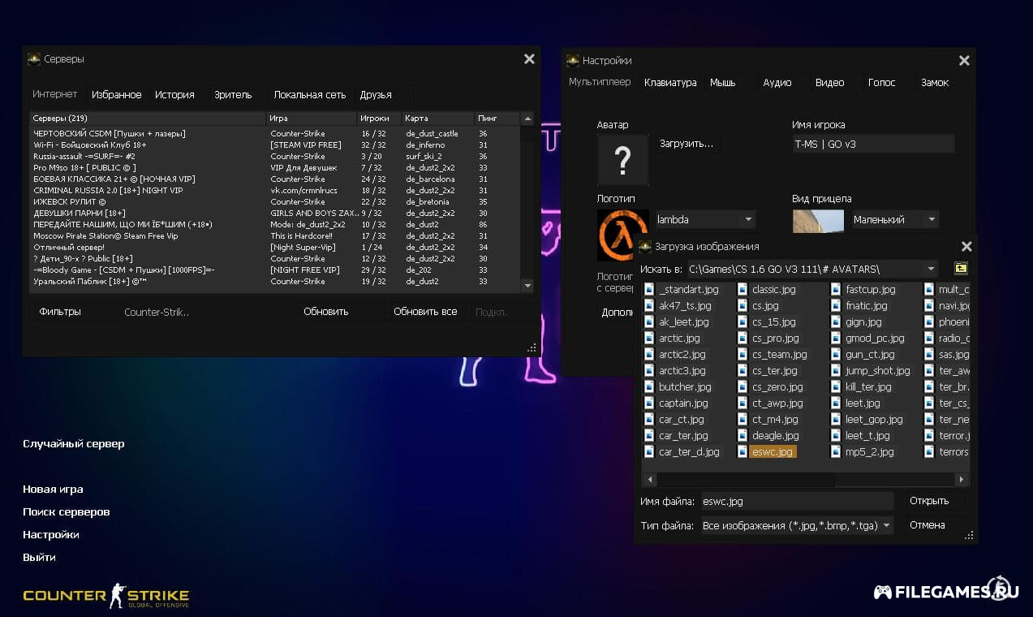
Task: Click Случайный сервер in main menu
Action: pyautogui.click(x=74, y=444)
